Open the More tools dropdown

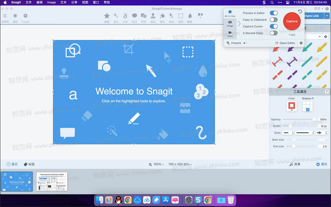pos(200,15)
